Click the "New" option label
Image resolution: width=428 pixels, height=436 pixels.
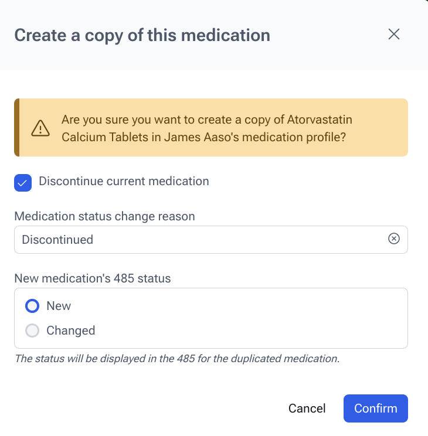(x=59, y=306)
